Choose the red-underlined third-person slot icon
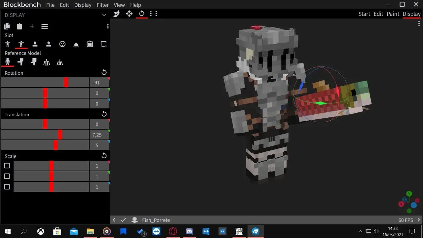Screen dimensions: 423x238 21,44
